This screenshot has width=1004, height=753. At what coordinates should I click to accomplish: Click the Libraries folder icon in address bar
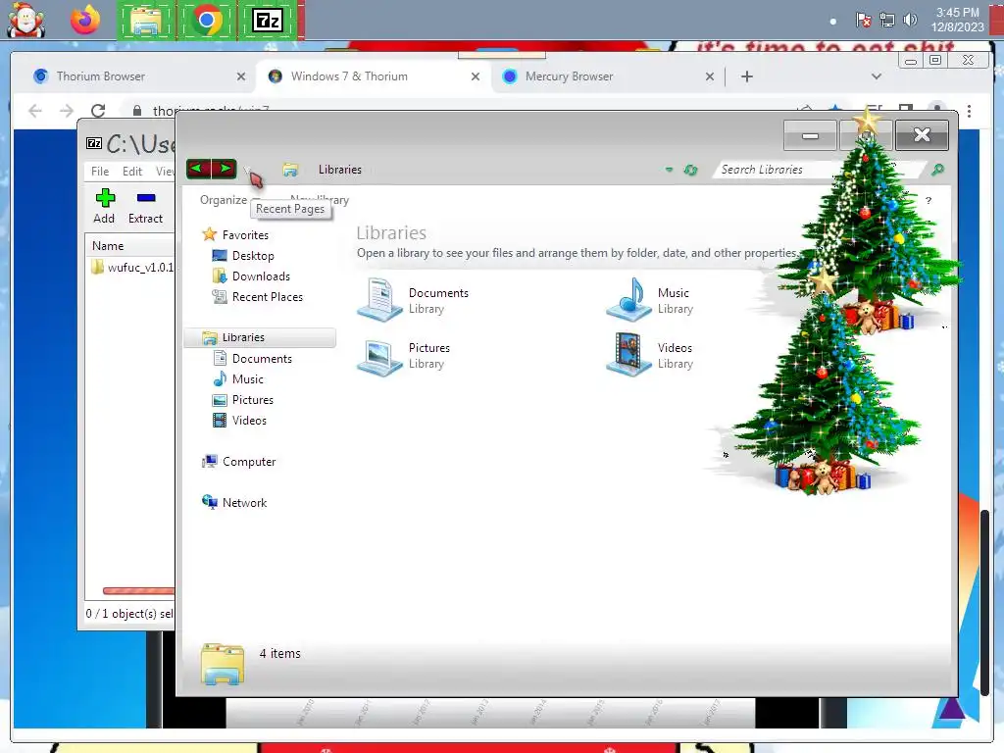coord(290,170)
